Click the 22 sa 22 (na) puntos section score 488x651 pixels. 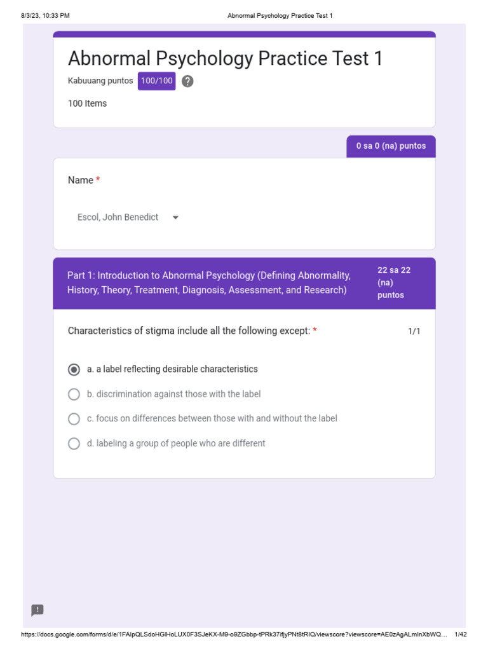click(394, 283)
